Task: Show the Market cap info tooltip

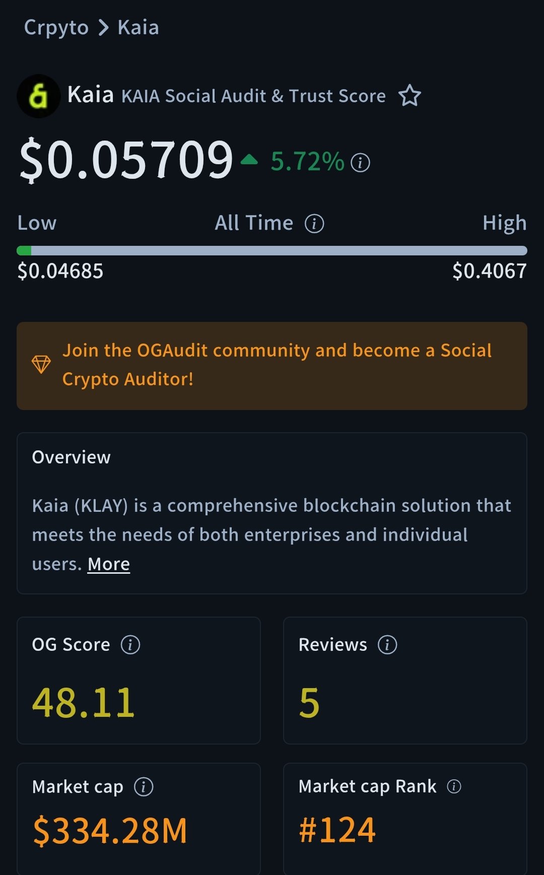Action: pyautogui.click(x=144, y=787)
